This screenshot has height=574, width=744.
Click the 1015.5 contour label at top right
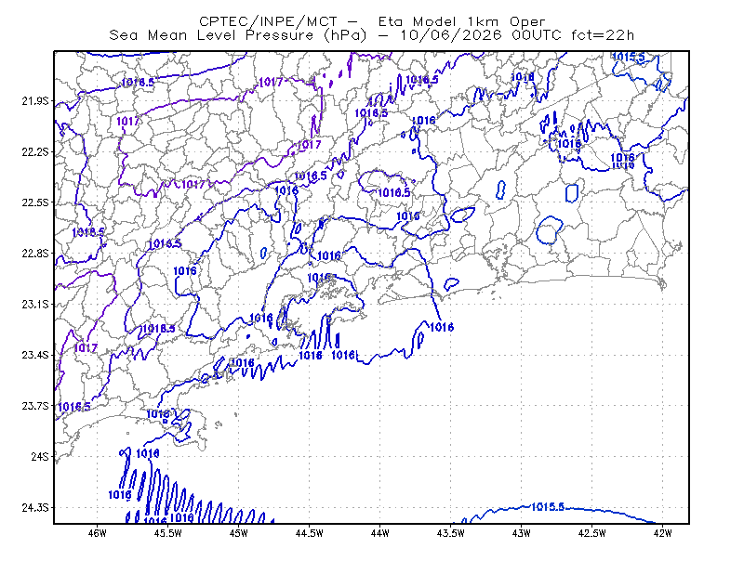pos(629,57)
